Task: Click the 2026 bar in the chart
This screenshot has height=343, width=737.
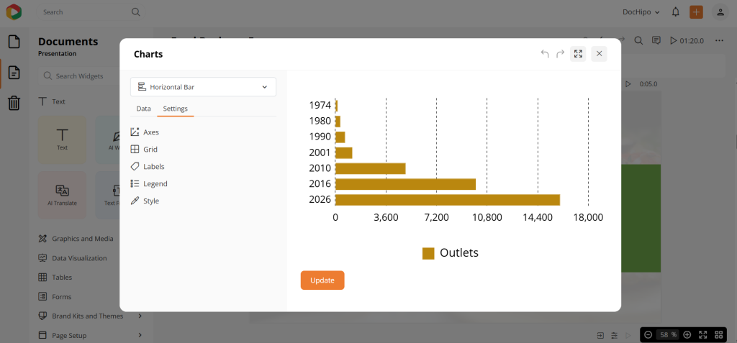Action: (x=448, y=200)
